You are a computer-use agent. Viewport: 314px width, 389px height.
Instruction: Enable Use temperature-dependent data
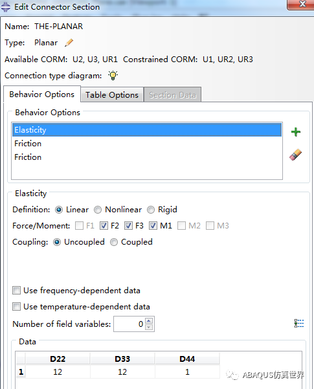(16, 307)
